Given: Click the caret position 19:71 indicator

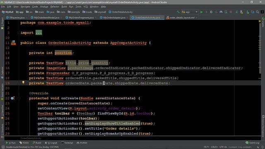Looking at the screenshot, I should pos(206,147).
